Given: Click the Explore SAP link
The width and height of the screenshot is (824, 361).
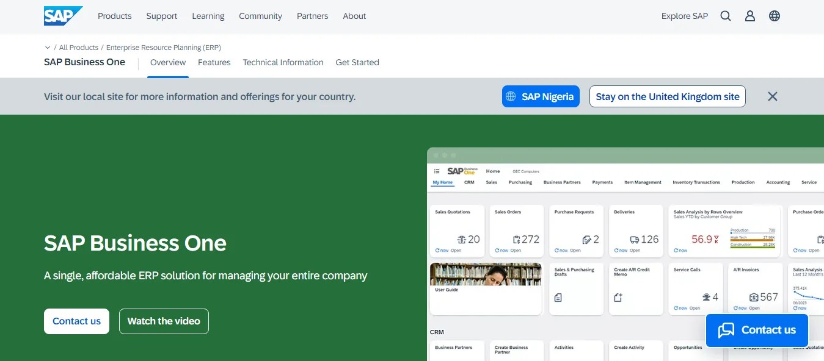Looking at the screenshot, I should click(x=685, y=16).
